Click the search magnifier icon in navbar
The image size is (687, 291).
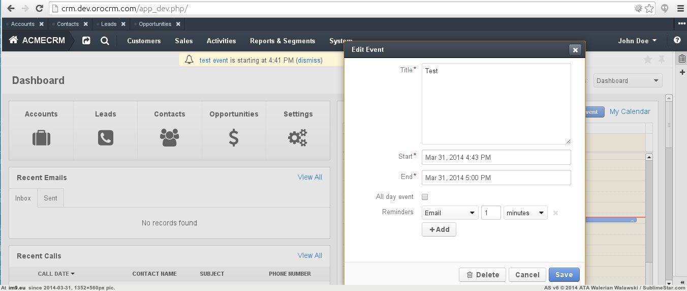pyautogui.click(x=105, y=41)
